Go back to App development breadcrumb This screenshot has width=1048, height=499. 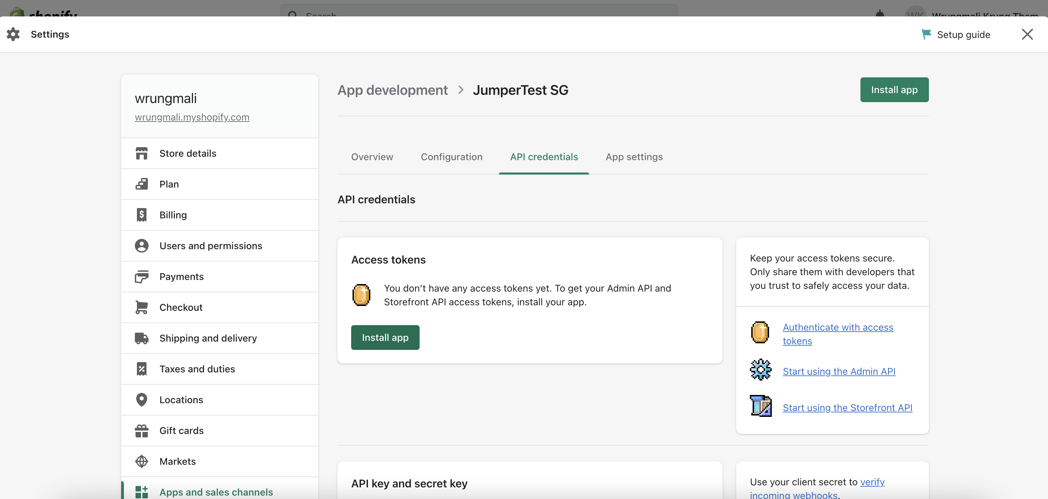click(x=392, y=90)
